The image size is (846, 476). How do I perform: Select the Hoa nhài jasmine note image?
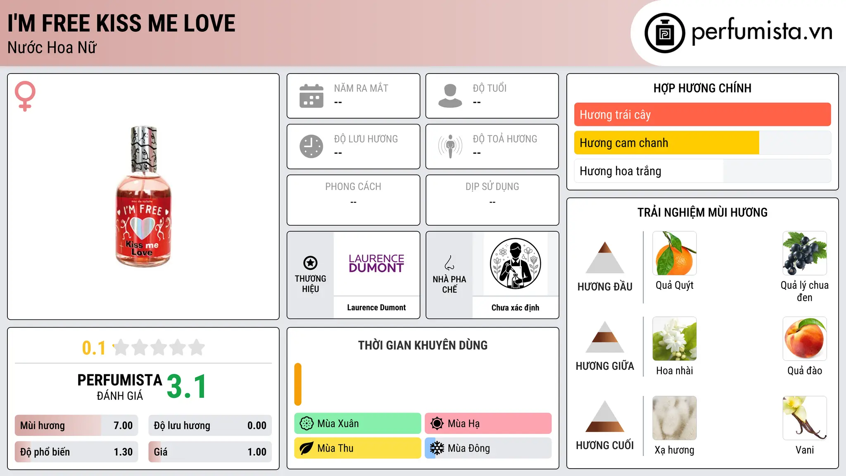(x=675, y=339)
